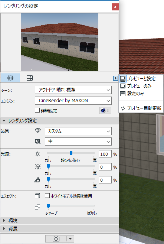Image resolution: width=164 pixels, height=244 pixels.
Task: Choose プレビューと設定 from the menu
Action: (x=141, y=79)
